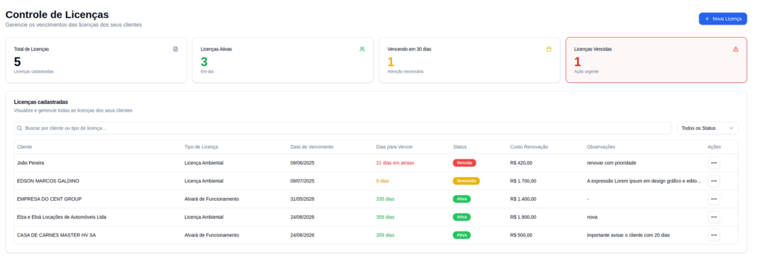Viewport: 760px width, 278px height.
Task: Click the document icon in Total de Licenças card
Action: coord(175,49)
